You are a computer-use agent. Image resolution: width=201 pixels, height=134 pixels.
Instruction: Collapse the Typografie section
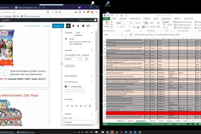point(92,50)
